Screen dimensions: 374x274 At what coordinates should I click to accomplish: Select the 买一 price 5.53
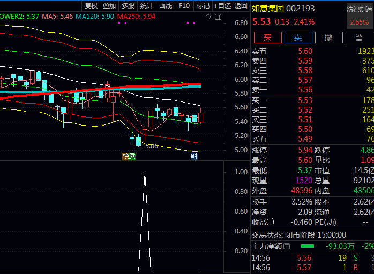305,100
